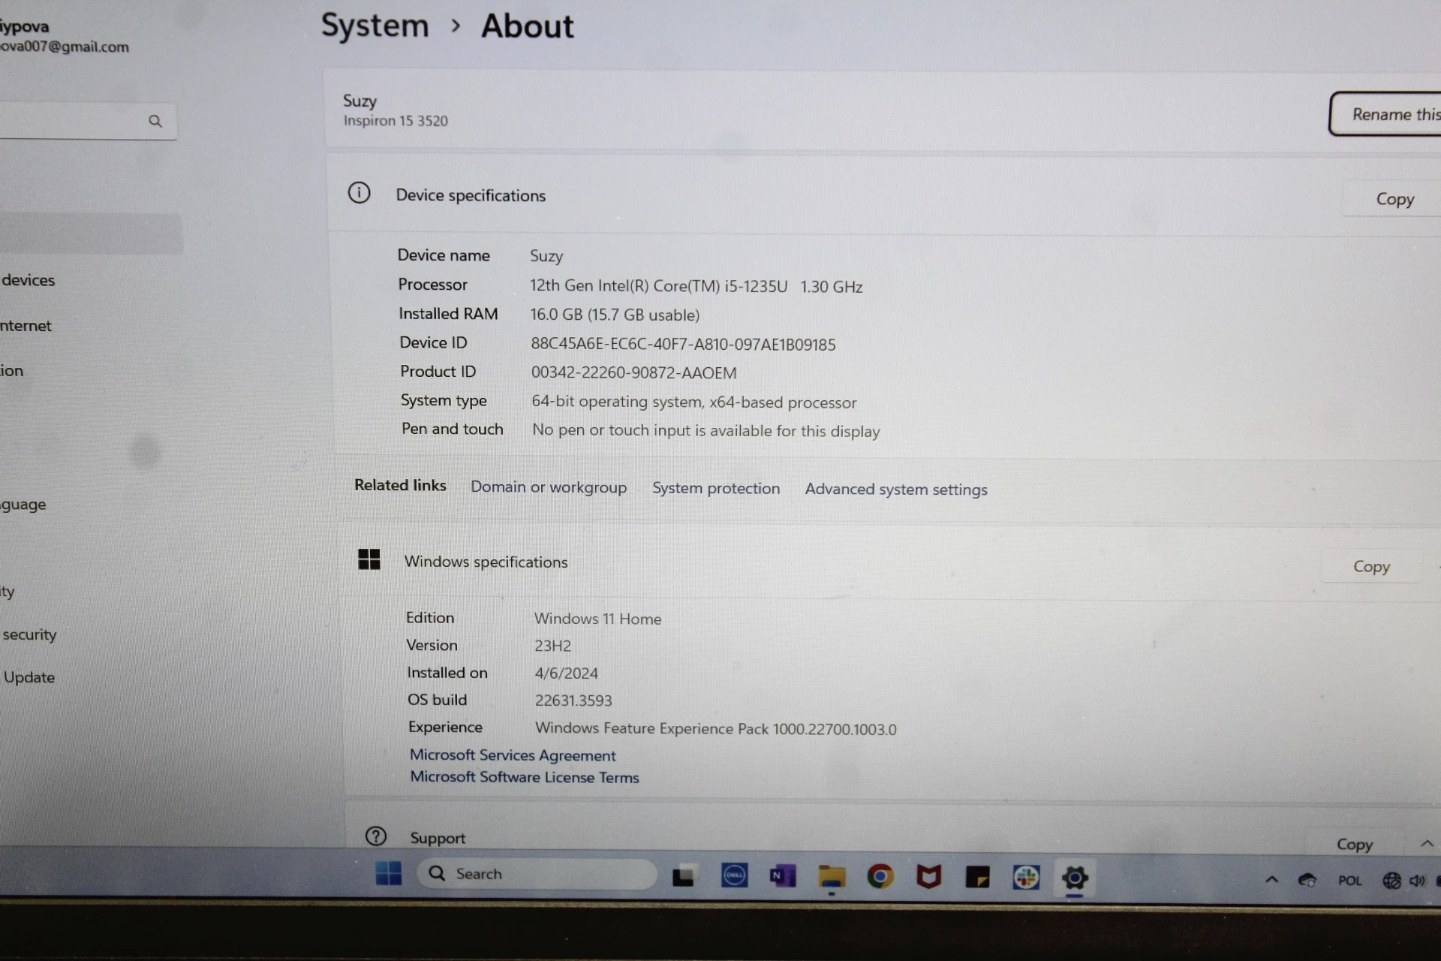1441x961 pixels.
Task: Open Microsoft Services Agreement link
Action: point(513,755)
